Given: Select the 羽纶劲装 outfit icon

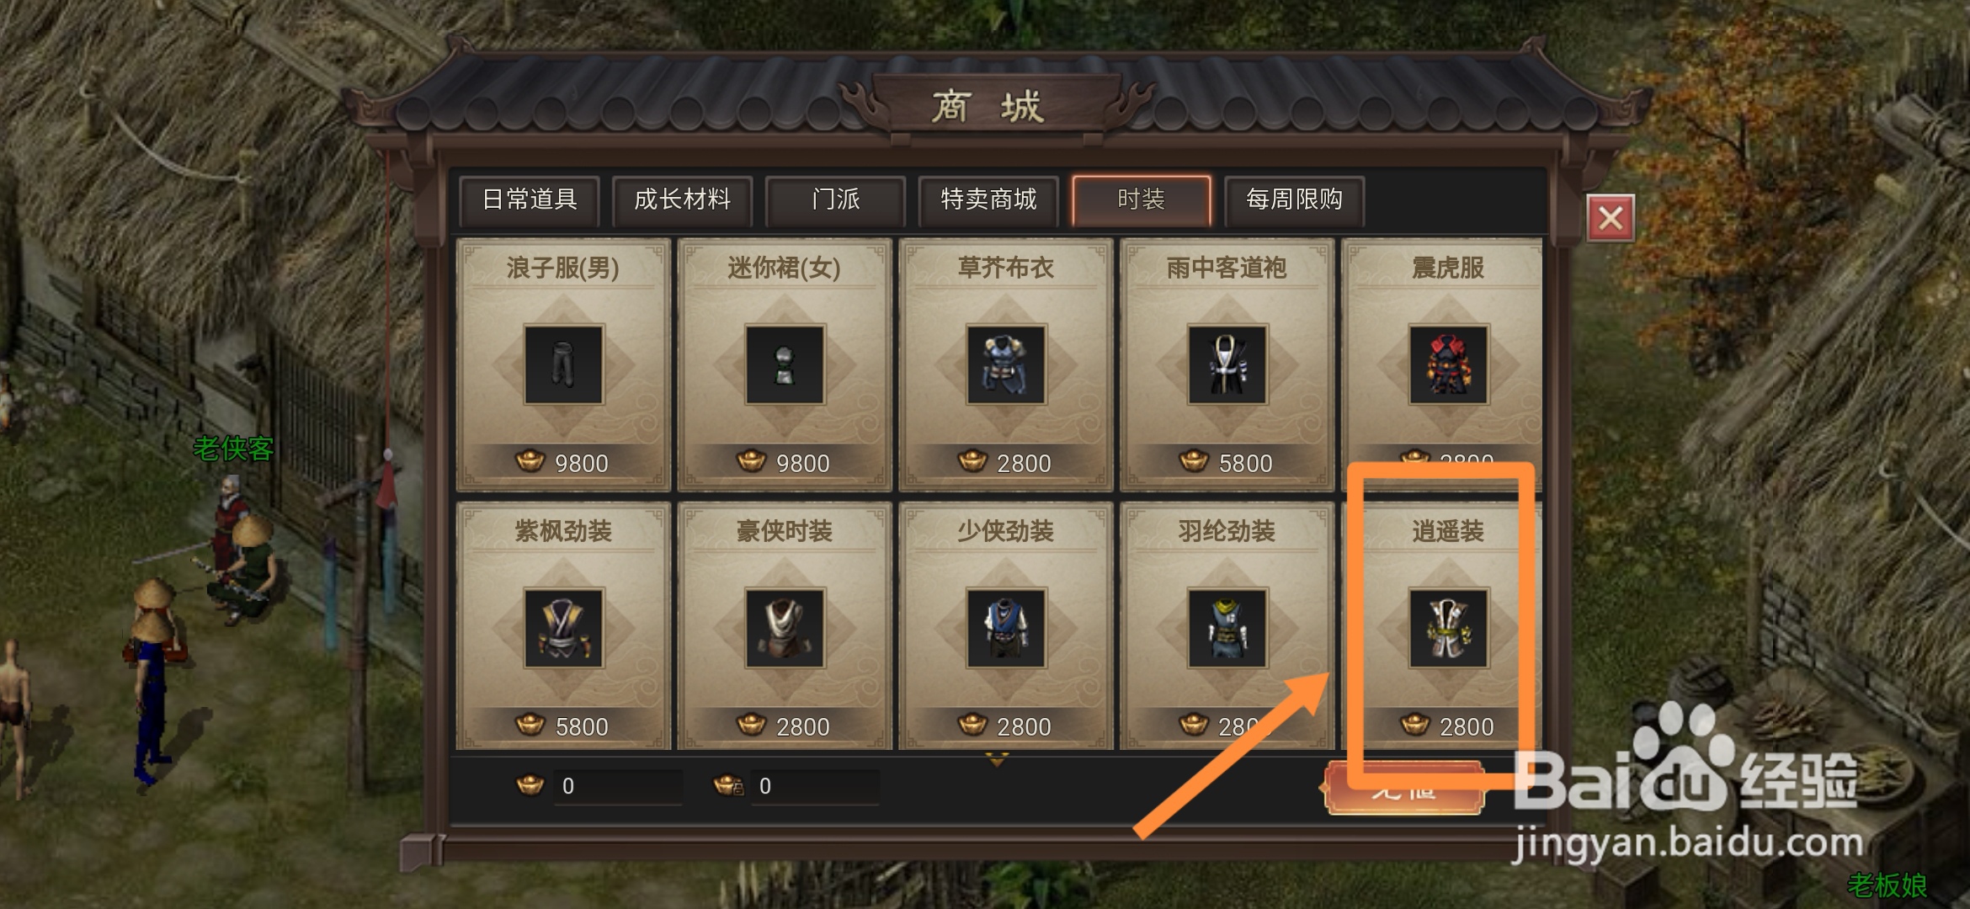Looking at the screenshot, I should [x=1227, y=628].
